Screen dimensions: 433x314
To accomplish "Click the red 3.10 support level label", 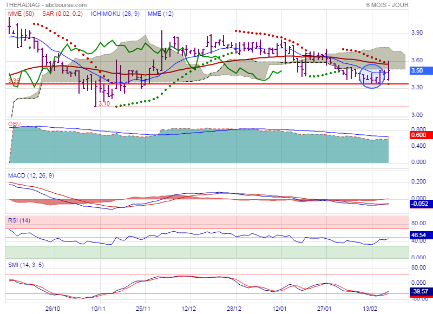I will click(x=104, y=103).
